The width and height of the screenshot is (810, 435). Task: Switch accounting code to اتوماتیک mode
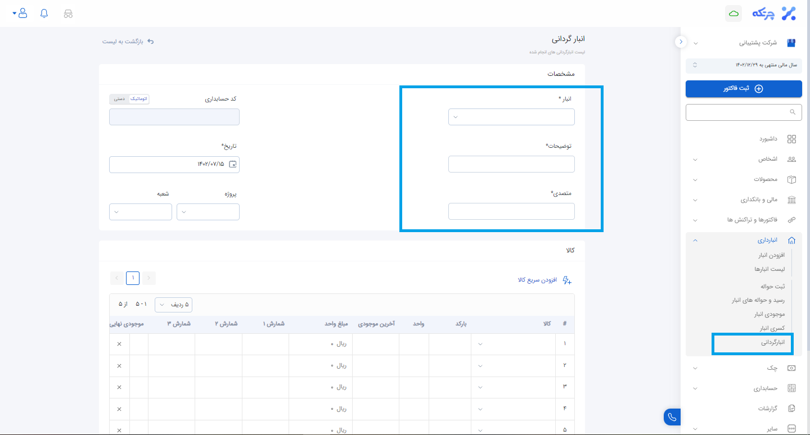pos(138,99)
